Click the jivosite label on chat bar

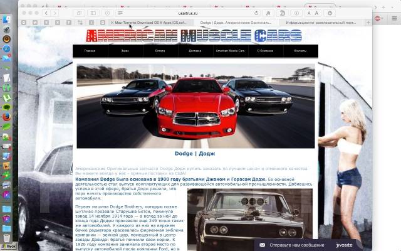click(x=344, y=245)
